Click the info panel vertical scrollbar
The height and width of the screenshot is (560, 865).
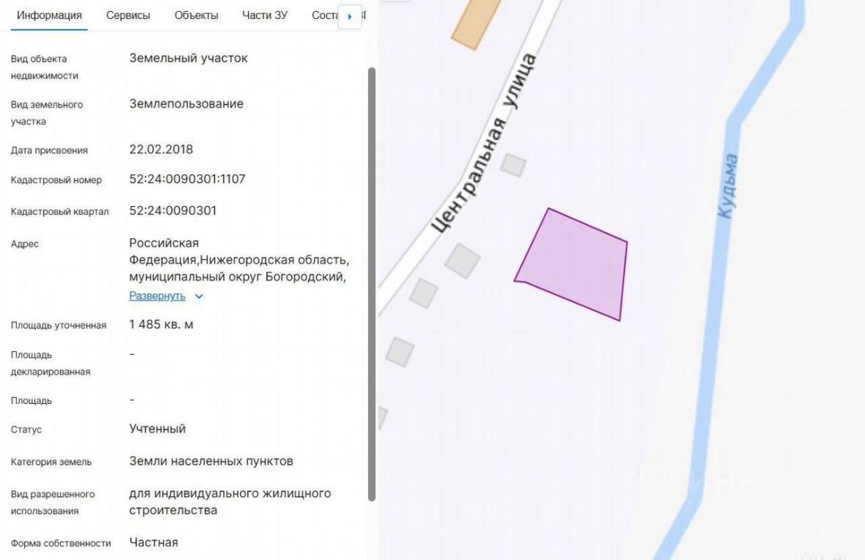click(x=371, y=284)
